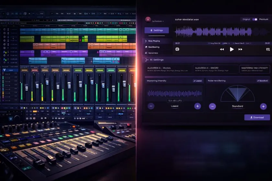Click the Standard level label under the dial
The width and height of the screenshot is (272, 181).
237,106
